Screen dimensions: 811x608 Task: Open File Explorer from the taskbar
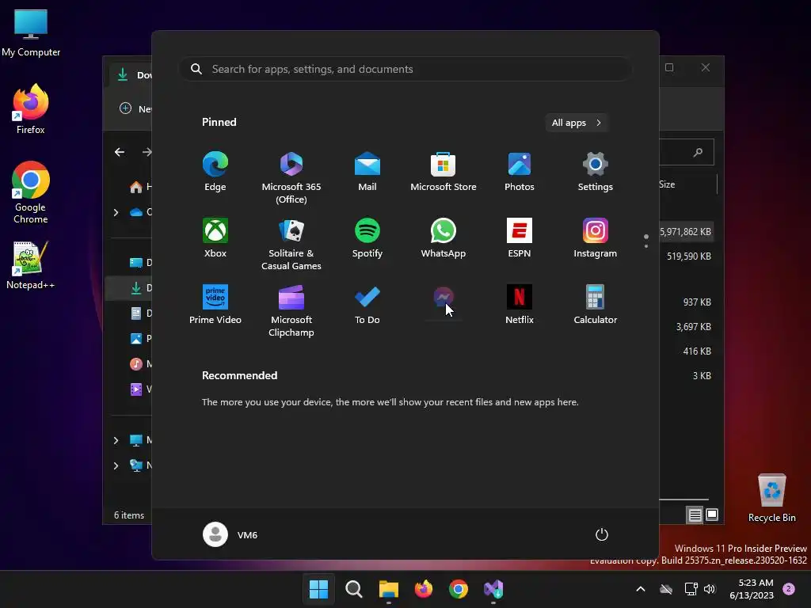coord(388,589)
